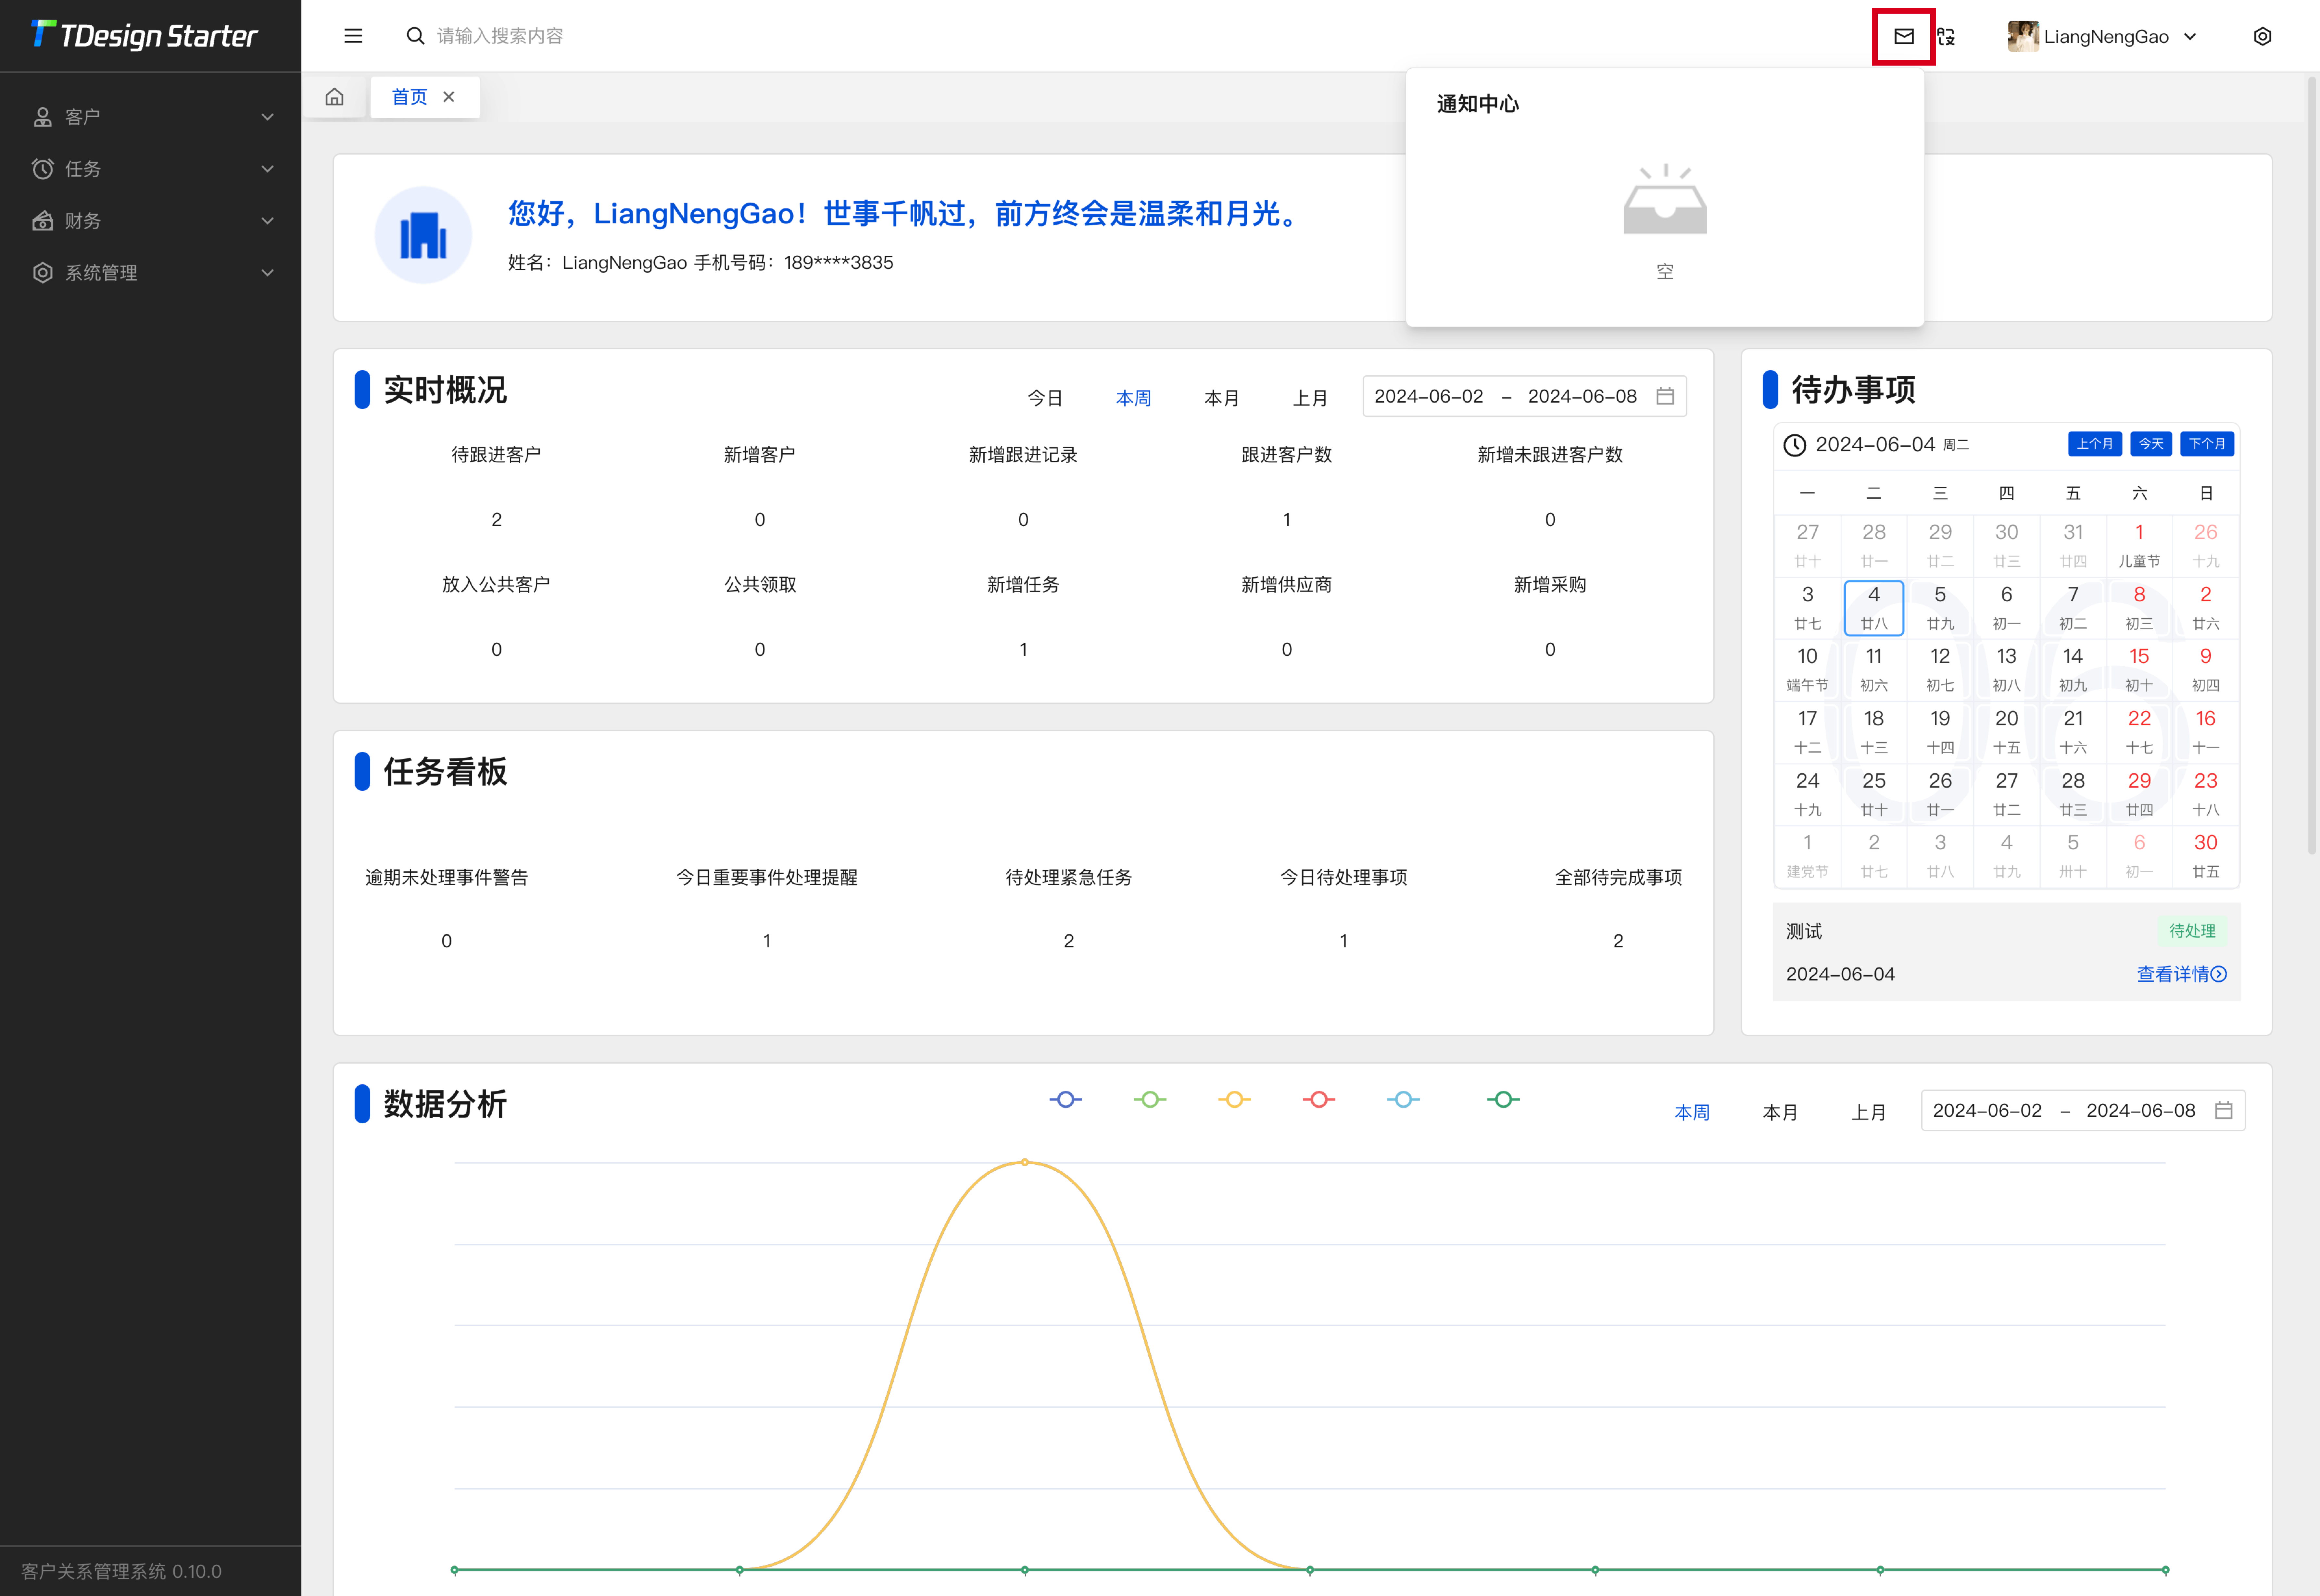This screenshot has height=1596, width=2320.
Task: Expand the 客户 menu chevron
Action: (267, 117)
